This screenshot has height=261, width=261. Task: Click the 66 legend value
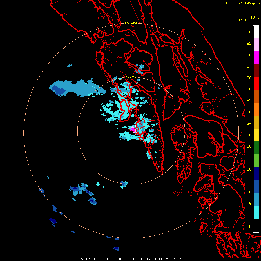click(249, 32)
